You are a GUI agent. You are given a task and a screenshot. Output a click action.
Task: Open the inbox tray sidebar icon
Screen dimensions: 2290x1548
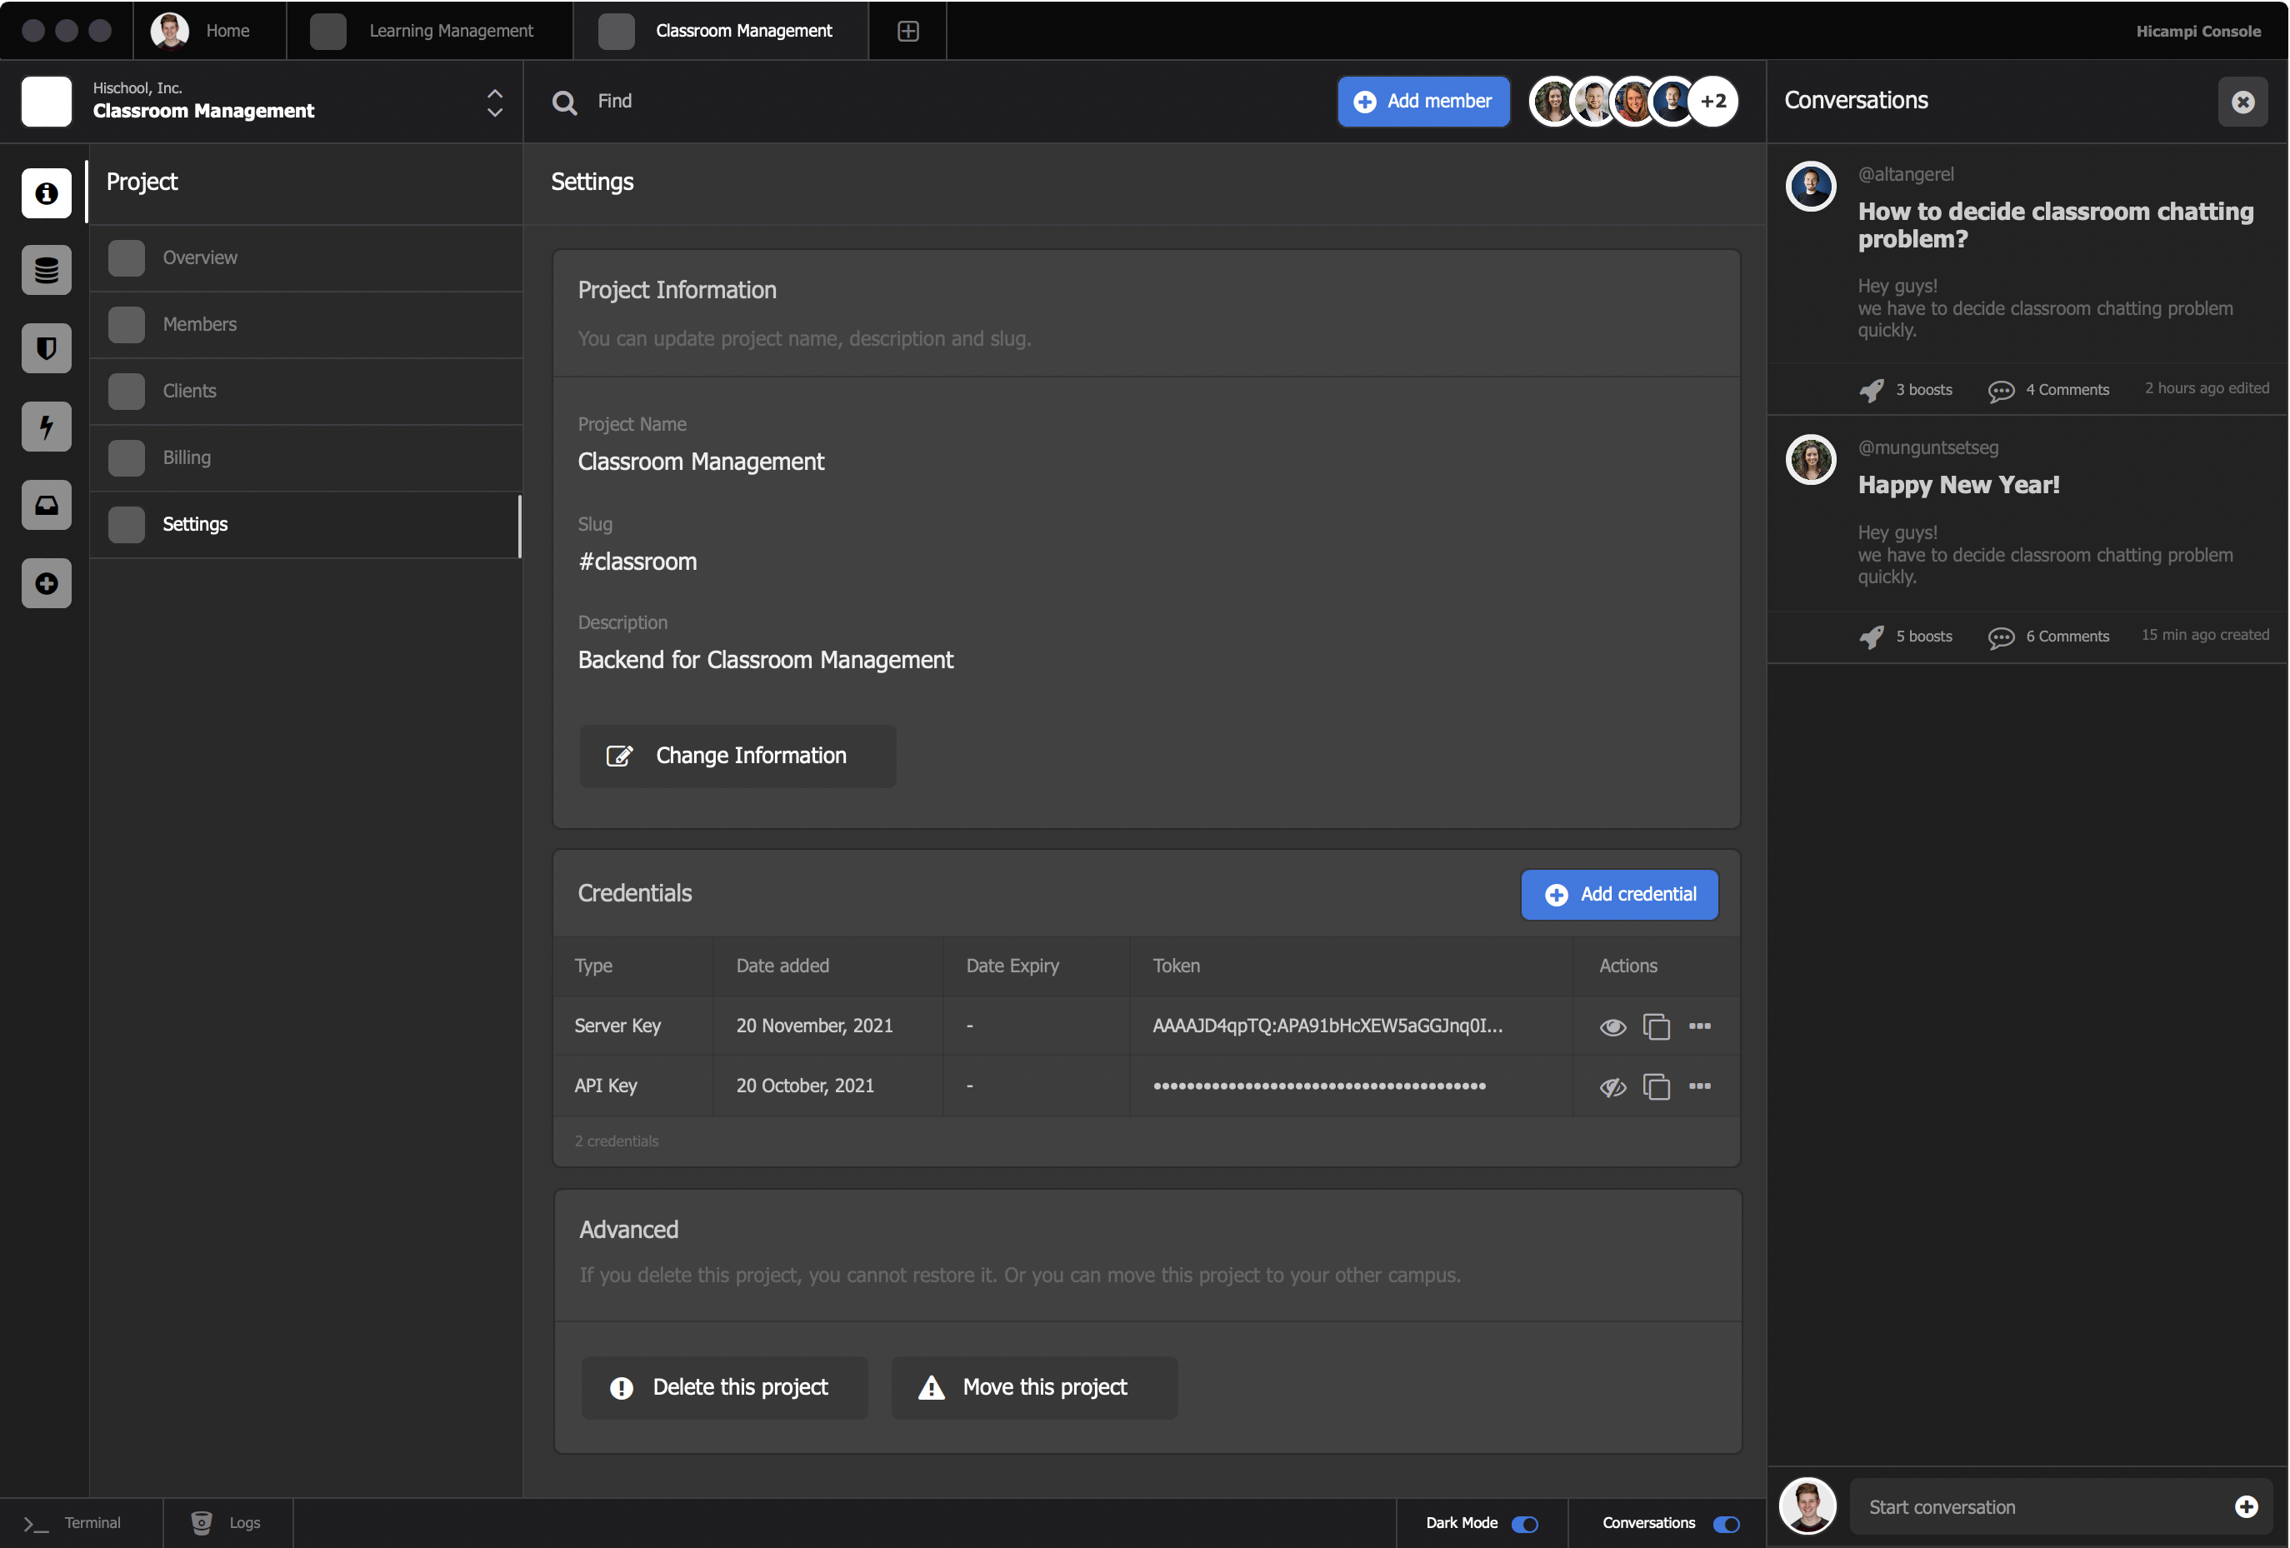point(45,505)
